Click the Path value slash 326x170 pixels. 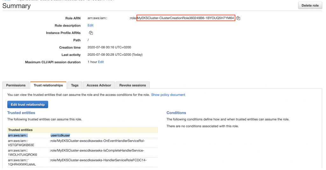(88, 40)
